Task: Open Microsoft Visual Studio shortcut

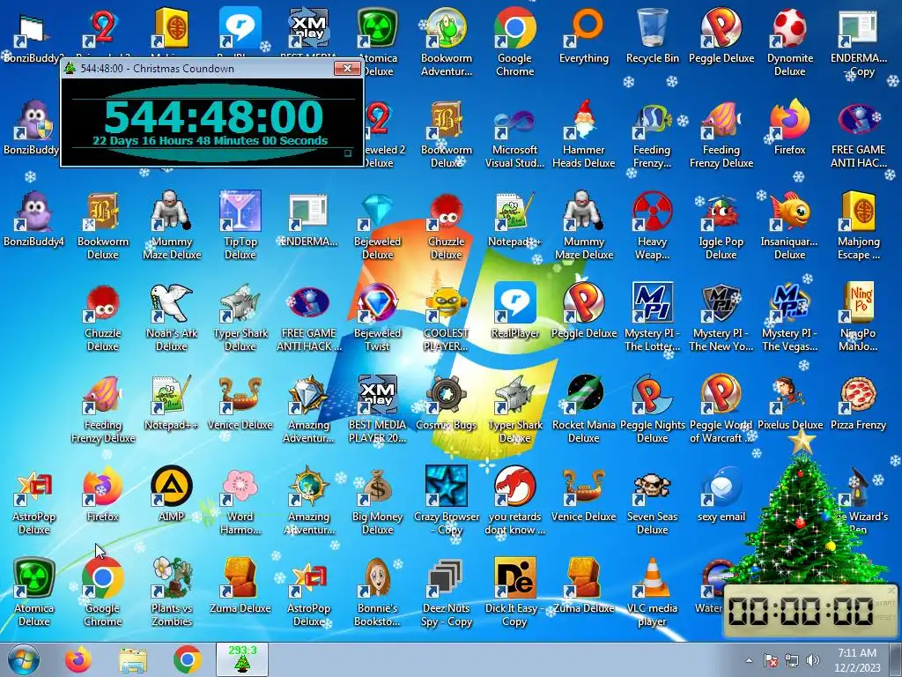Action: pos(514,134)
